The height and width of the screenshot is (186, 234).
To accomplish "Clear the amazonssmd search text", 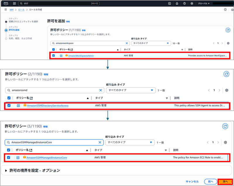I will click(x=101, y=90).
